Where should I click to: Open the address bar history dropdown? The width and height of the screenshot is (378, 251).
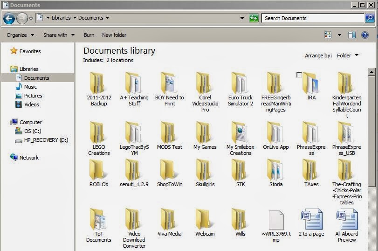point(242,18)
